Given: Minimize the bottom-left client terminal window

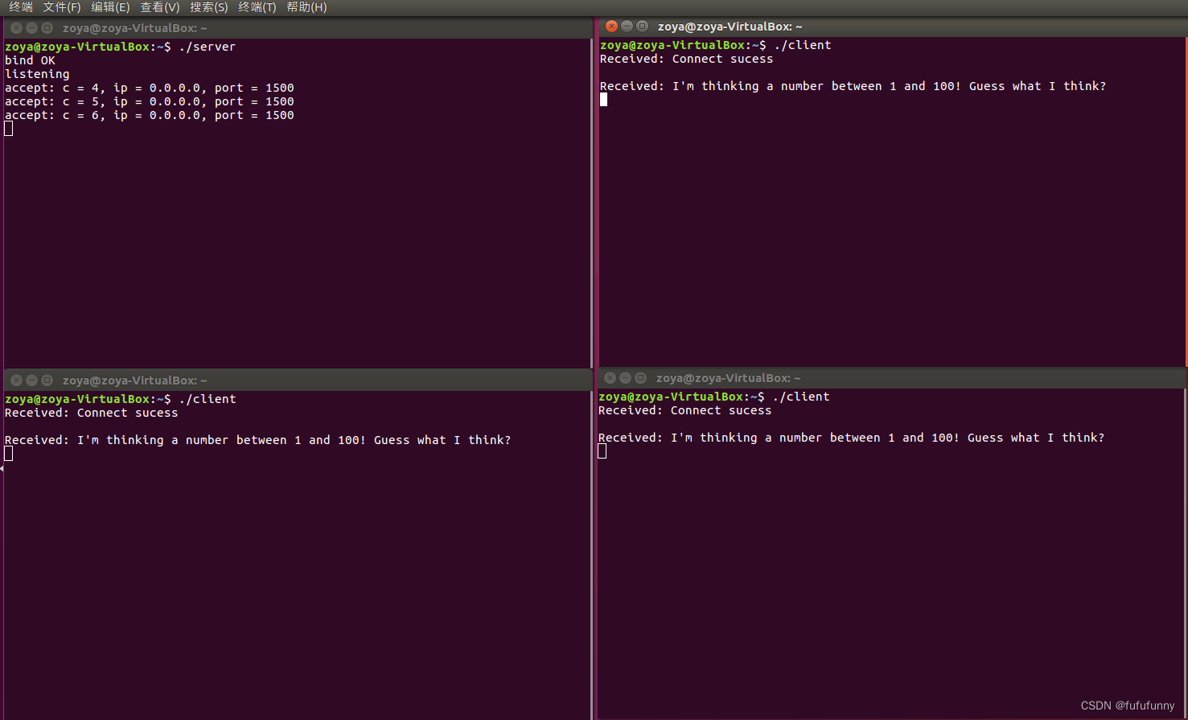Looking at the screenshot, I should (x=31, y=381).
